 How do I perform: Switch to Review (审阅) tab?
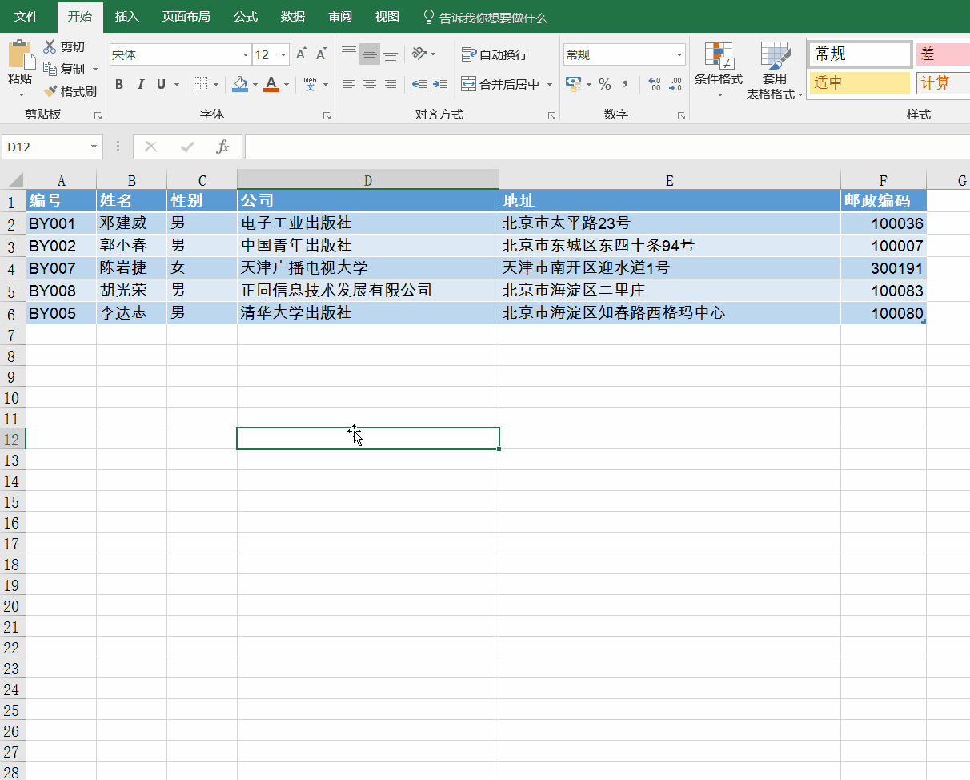click(x=340, y=17)
